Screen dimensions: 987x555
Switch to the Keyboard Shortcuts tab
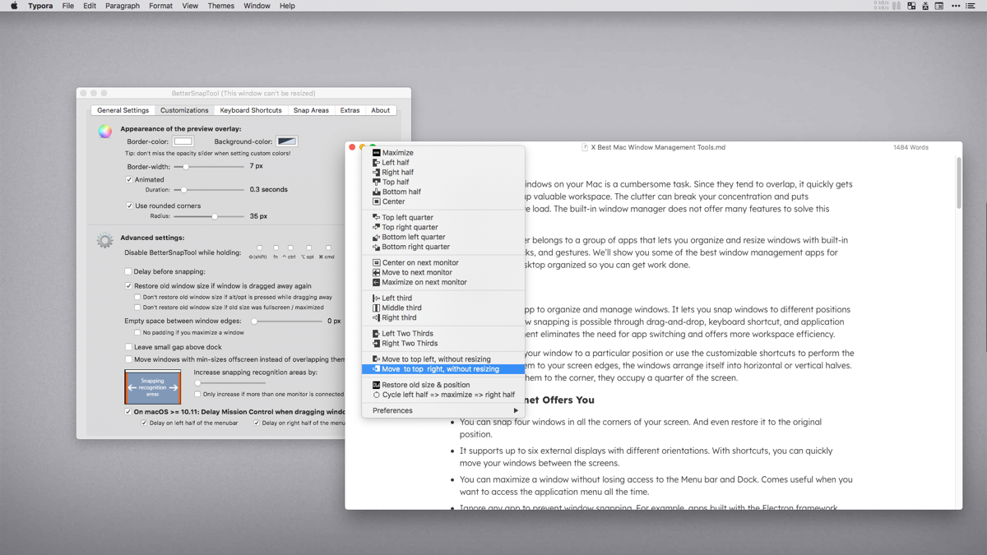251,110
